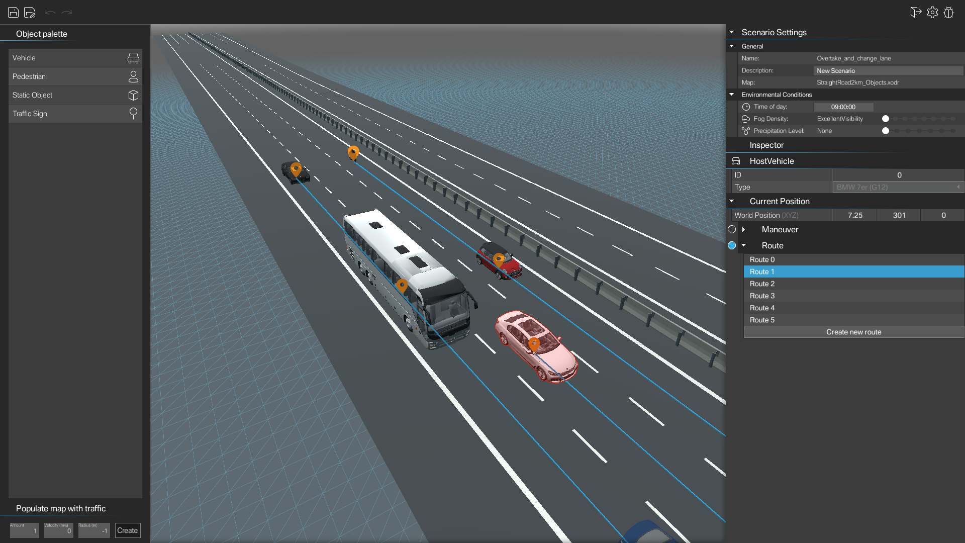Select the Route radio button for HostVehicle

[732, 245]
